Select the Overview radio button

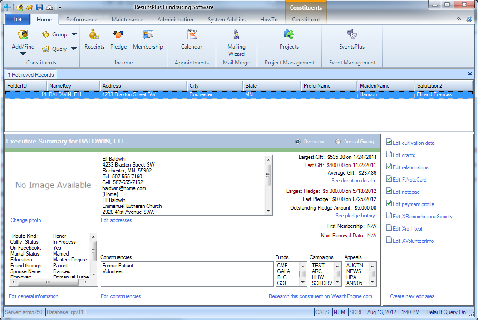(x=298, y=142)
